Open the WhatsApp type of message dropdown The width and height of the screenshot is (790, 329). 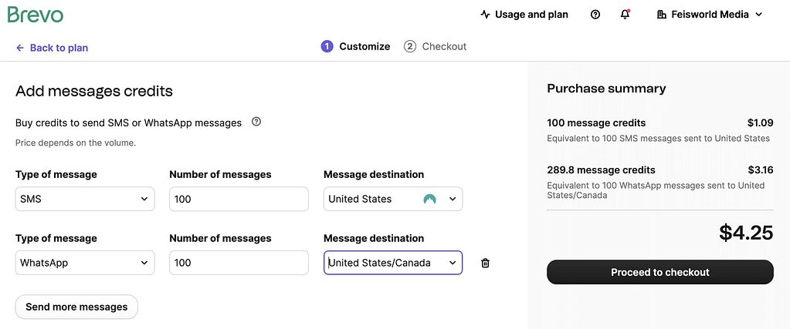pyautogui.click(x=85, y=263)
